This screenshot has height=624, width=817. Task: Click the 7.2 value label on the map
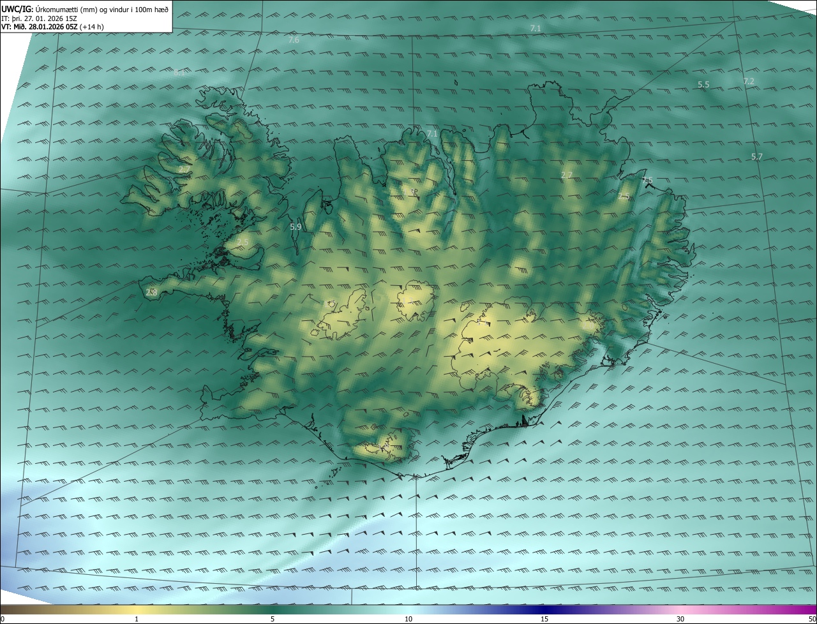point(749,81)
